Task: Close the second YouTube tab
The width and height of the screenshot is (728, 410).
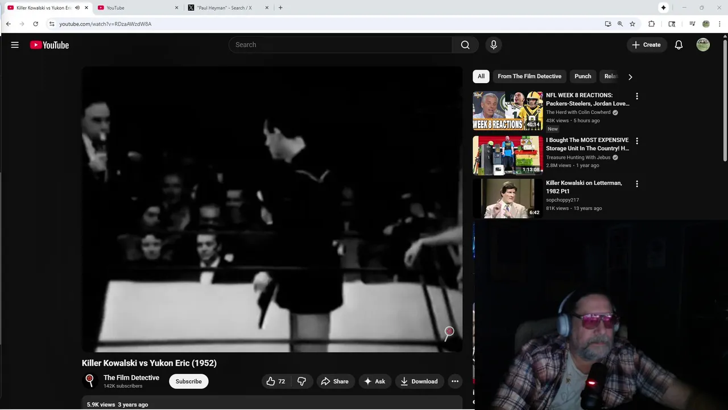Action: pyautogui.click(x=176, y=8)
